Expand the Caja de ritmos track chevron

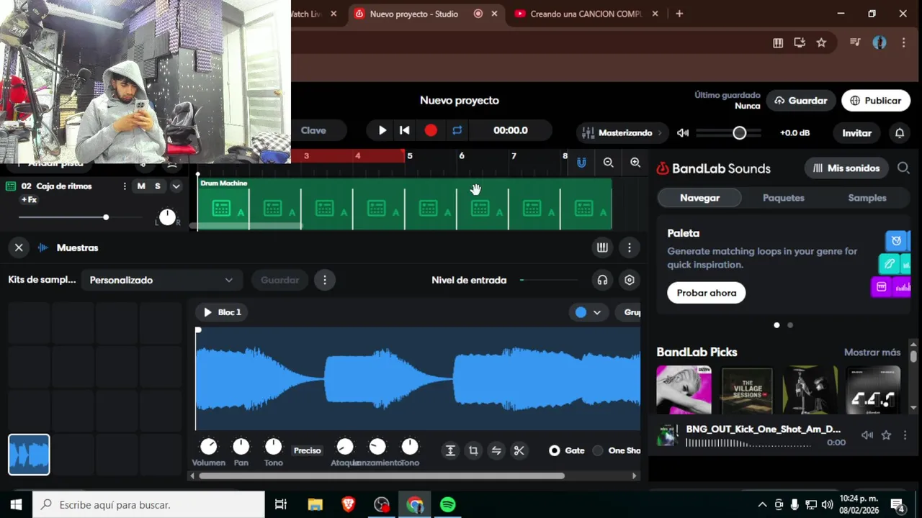(176, 186)
